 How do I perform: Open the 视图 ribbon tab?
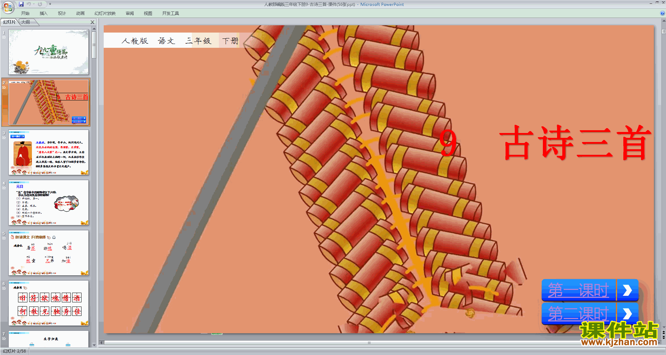[148, 14]
